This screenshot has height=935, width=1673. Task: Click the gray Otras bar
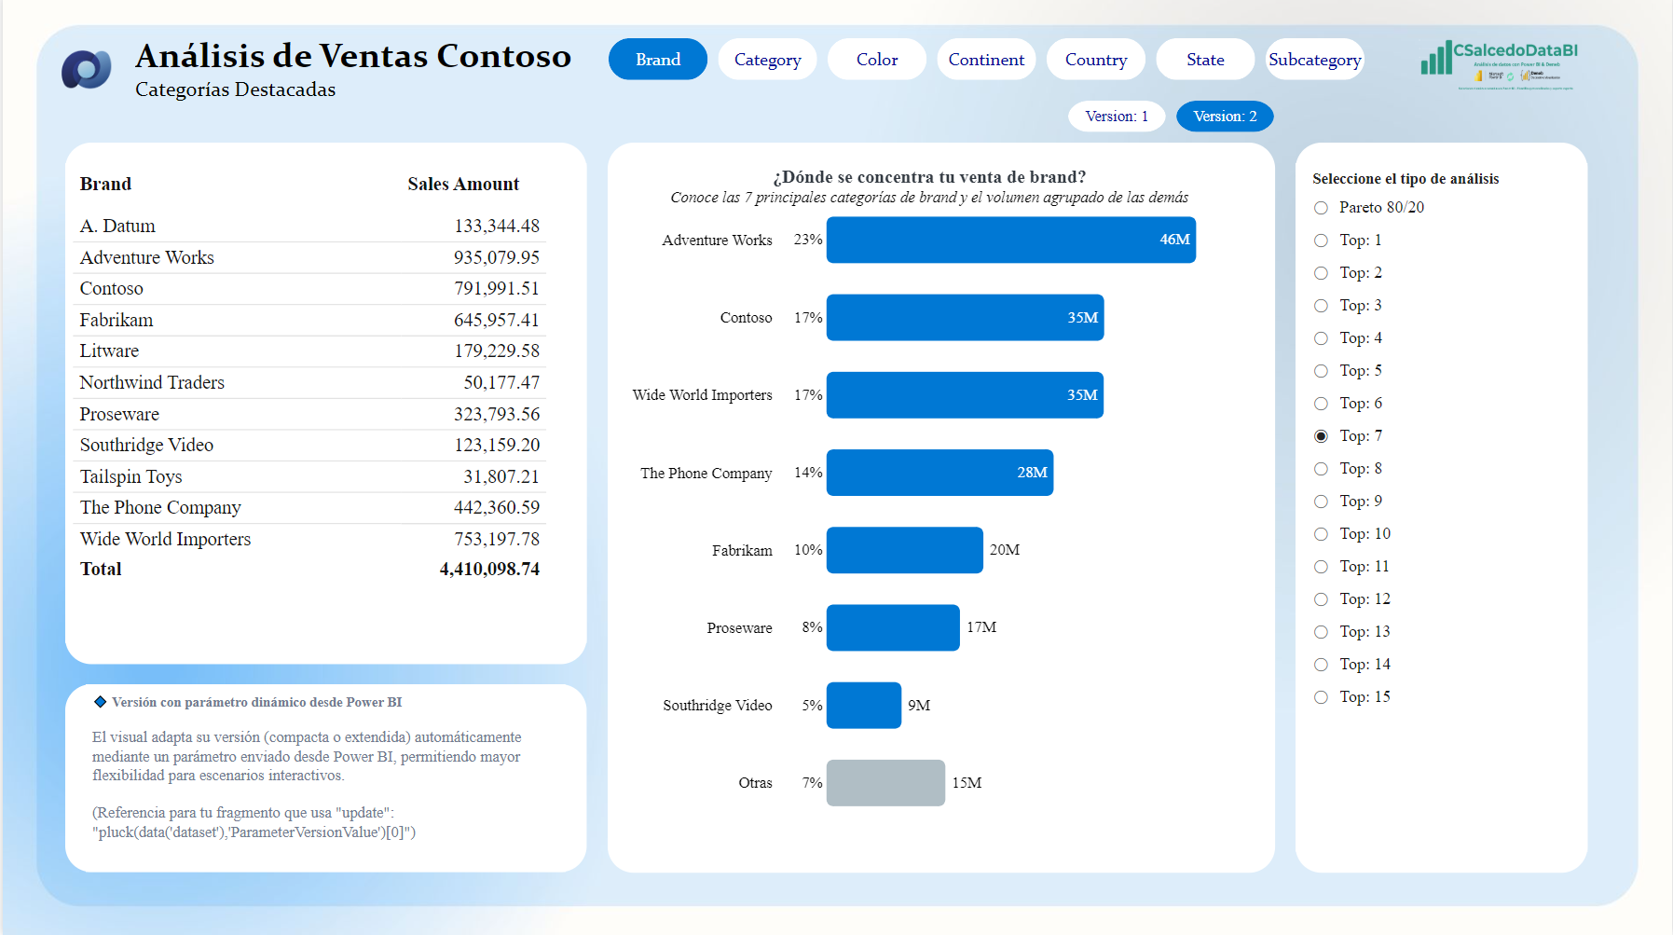tap(885, 783)
